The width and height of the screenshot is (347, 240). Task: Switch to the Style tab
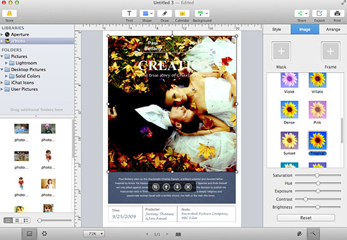coord(276,29)
